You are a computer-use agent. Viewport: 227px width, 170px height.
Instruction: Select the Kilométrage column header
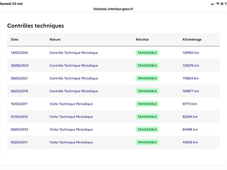(x=192, y=40)
